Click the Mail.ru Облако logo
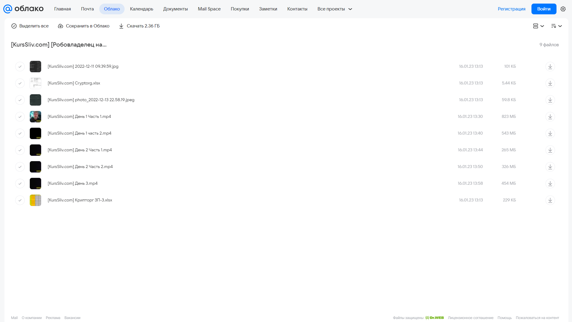 (23, 9)
